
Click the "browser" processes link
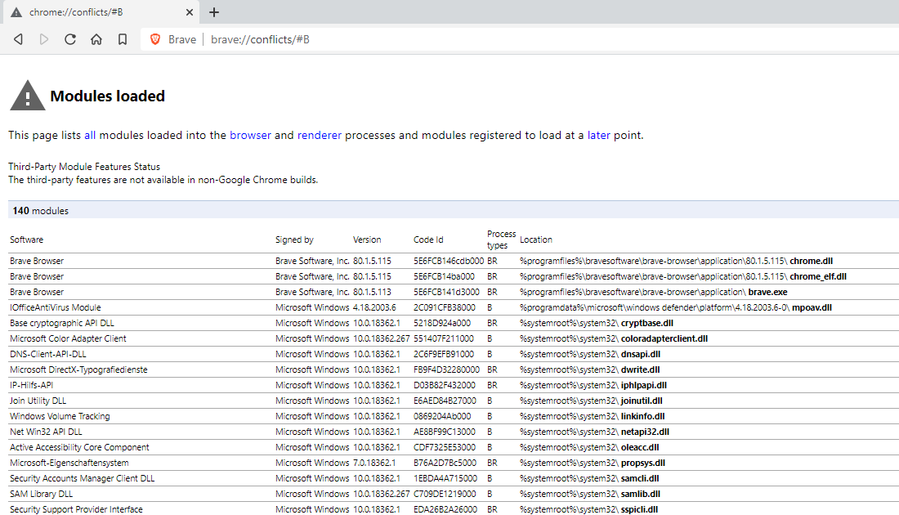pos(250,135)
